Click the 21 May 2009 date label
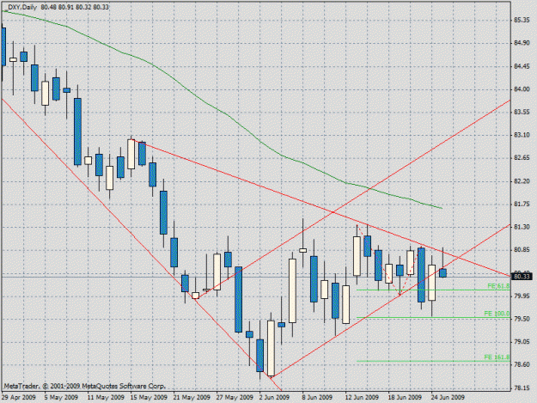The height and width of the screenshot is (403, 537). click(192, 397)
